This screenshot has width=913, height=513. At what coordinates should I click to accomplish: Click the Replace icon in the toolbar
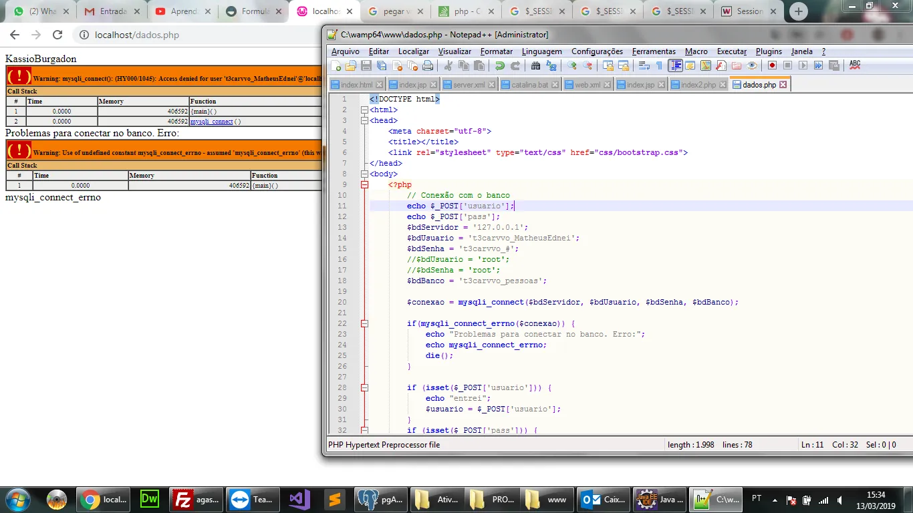(x=551, y=65)
